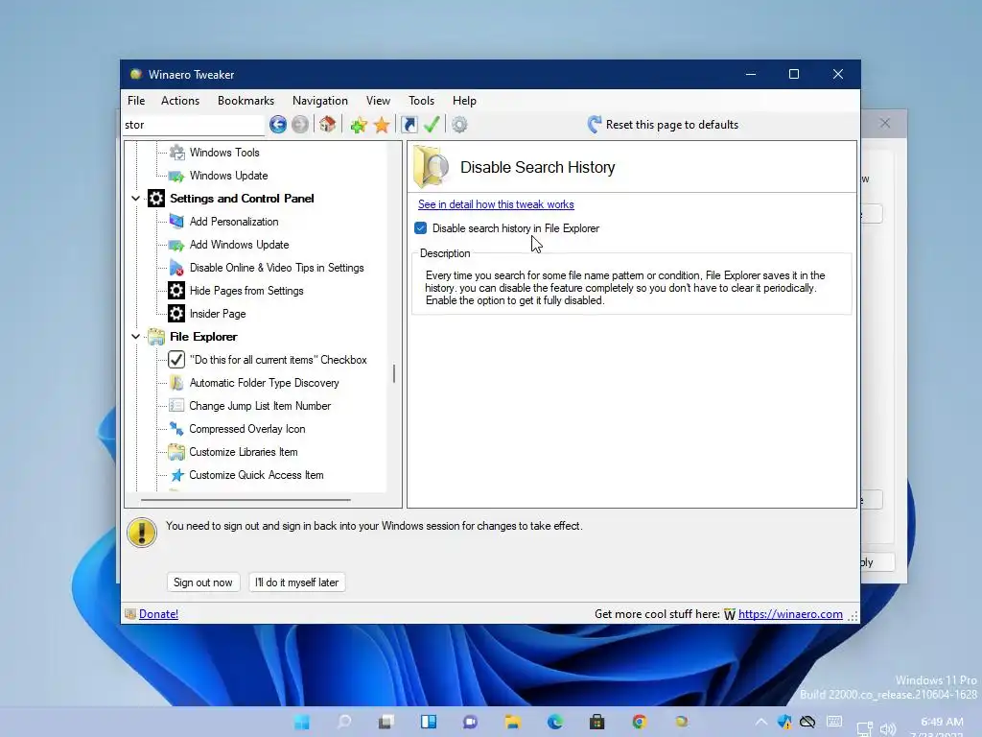
Task: Open taskbar Search icon
Action: pos(344,722)
